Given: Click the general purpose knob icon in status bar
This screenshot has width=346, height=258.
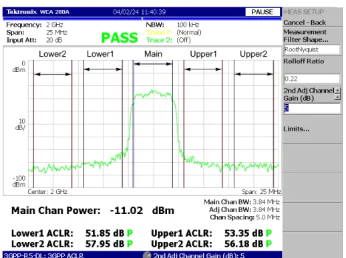Looking at the screenshot, I should tap(147, 255).
